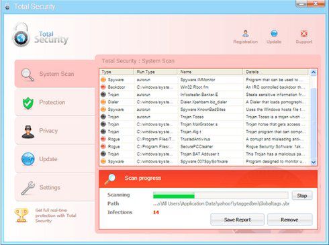The image size is (329, 245).
Task: Click the TrustedAntivirus name cell
Action: pos(195,139)
